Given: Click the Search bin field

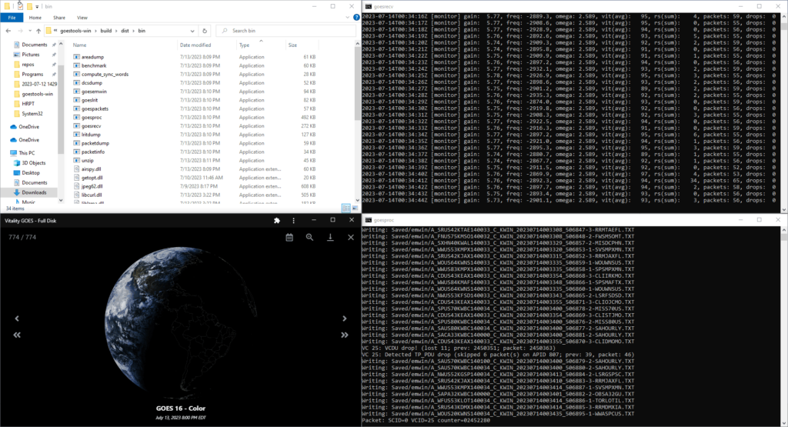Looking at the screenshot, I should (x=285, y=31).
